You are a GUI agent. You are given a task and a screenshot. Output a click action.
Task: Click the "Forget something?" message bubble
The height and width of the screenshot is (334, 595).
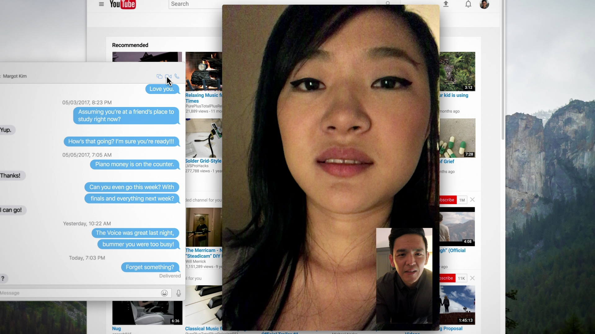[150, 267]
